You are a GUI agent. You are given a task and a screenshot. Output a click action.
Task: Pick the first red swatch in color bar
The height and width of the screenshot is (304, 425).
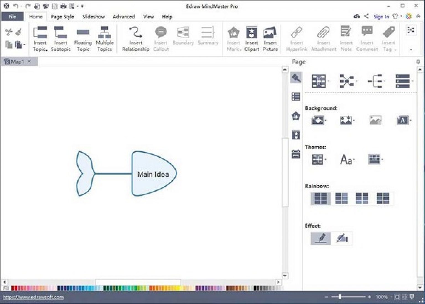[13, 288]
